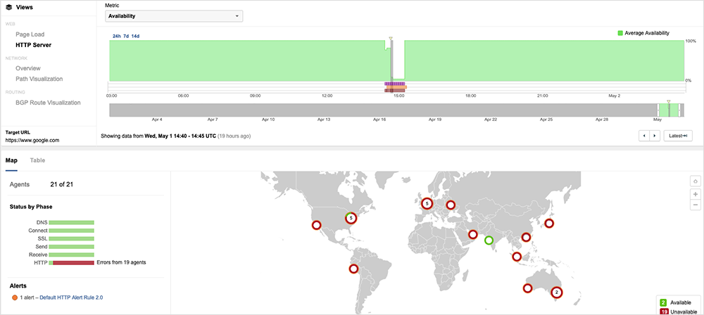Image resolution: width=704 pixels, height=315 pixels.
Task: Click the green available agent marker in India
Action: tap(489, 240)
